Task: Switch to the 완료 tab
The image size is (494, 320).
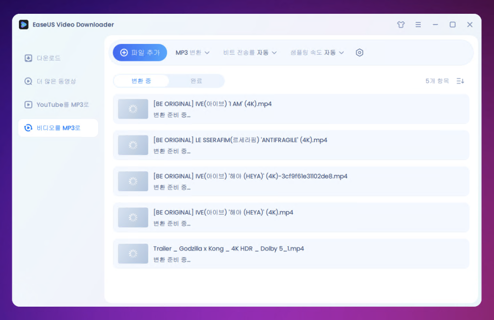Action: (x=196, y=81)
